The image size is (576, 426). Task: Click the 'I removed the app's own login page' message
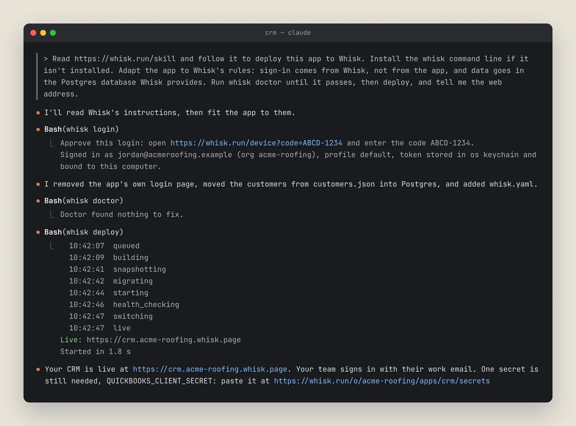tap(291, 184)
